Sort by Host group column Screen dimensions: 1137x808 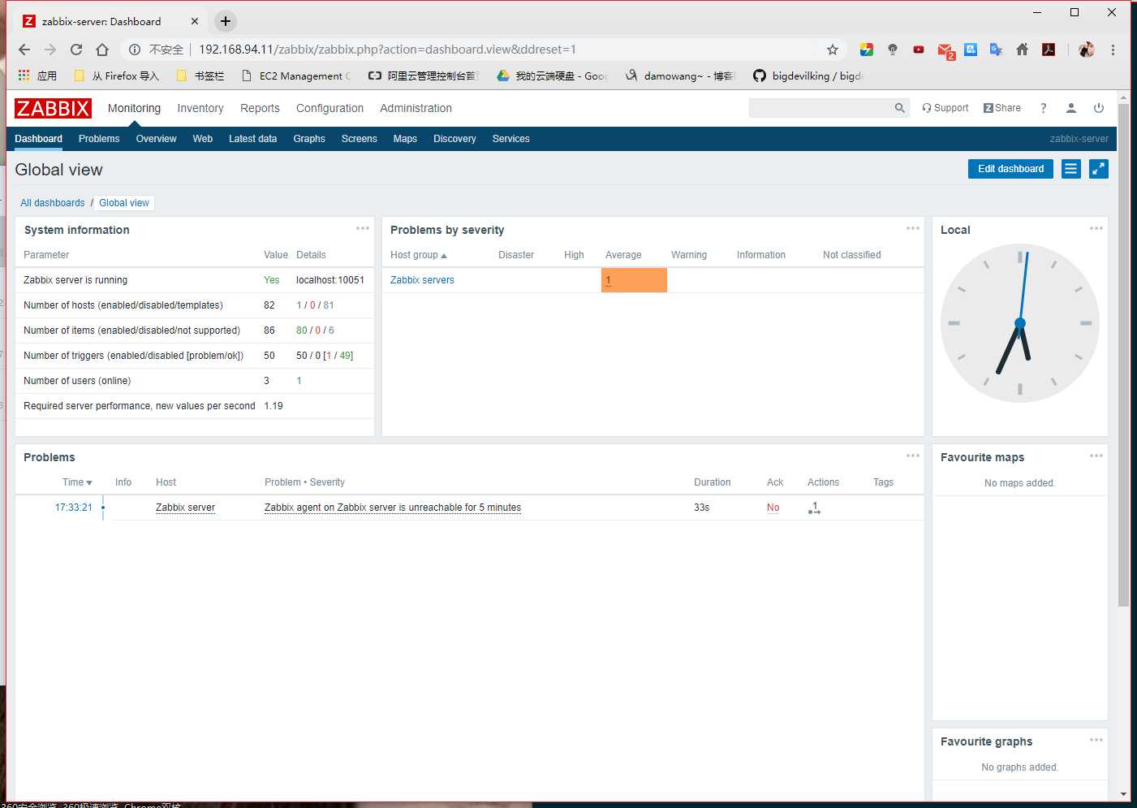418,255
